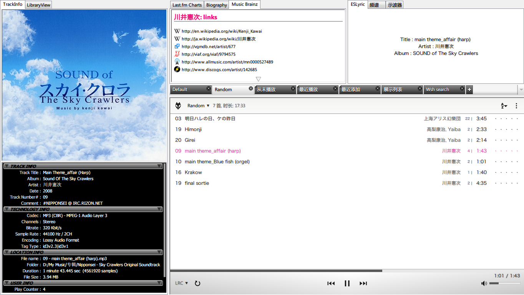Add a new playlist with plus button

(x=469, y=89)
